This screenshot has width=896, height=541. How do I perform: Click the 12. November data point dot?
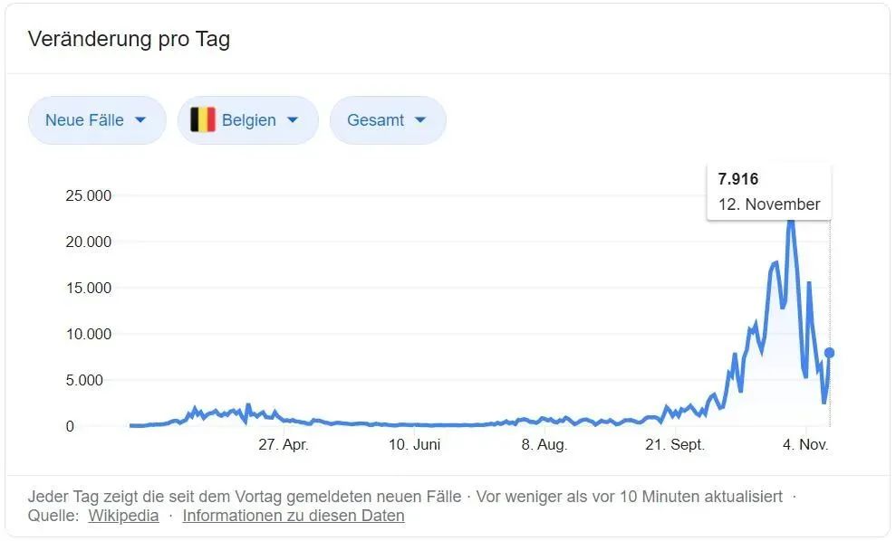[830, 353]
